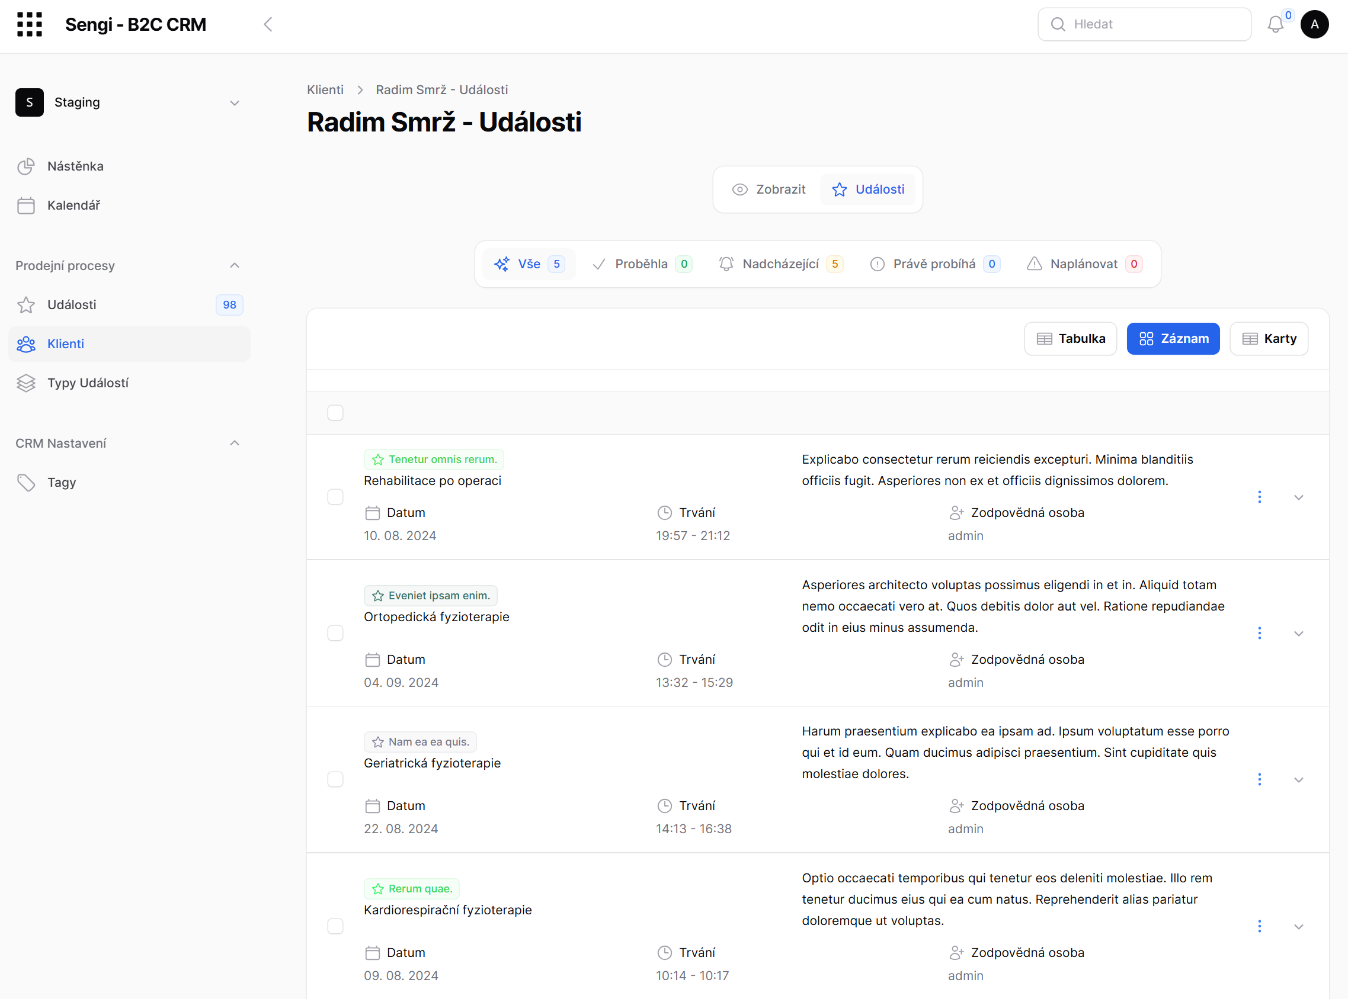Image resolution: width=1348 pixels, height=999 pixels.
Task: Select the Události tab
Action: pyautogui.click(x=867, y=190)
